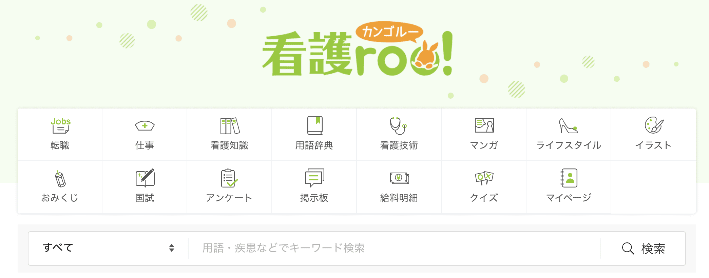Open マイページ profile notebook icon
The height and width of the screenshot is (278, 709).
tap(569, 178)
